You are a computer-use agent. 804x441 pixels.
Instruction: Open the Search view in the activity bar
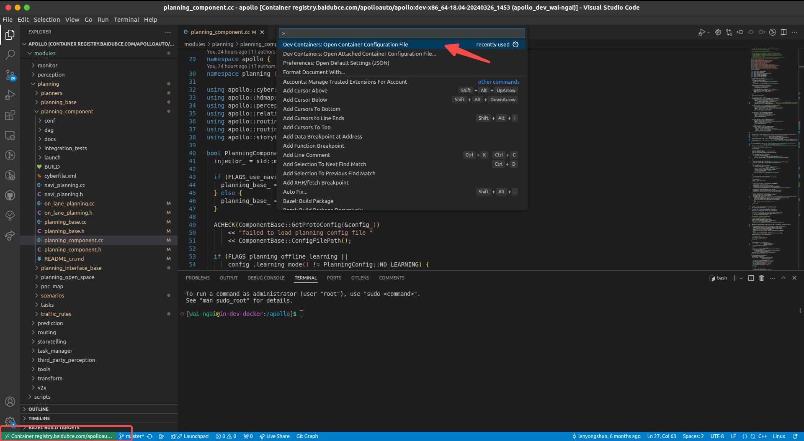click(x=10, y=54)
